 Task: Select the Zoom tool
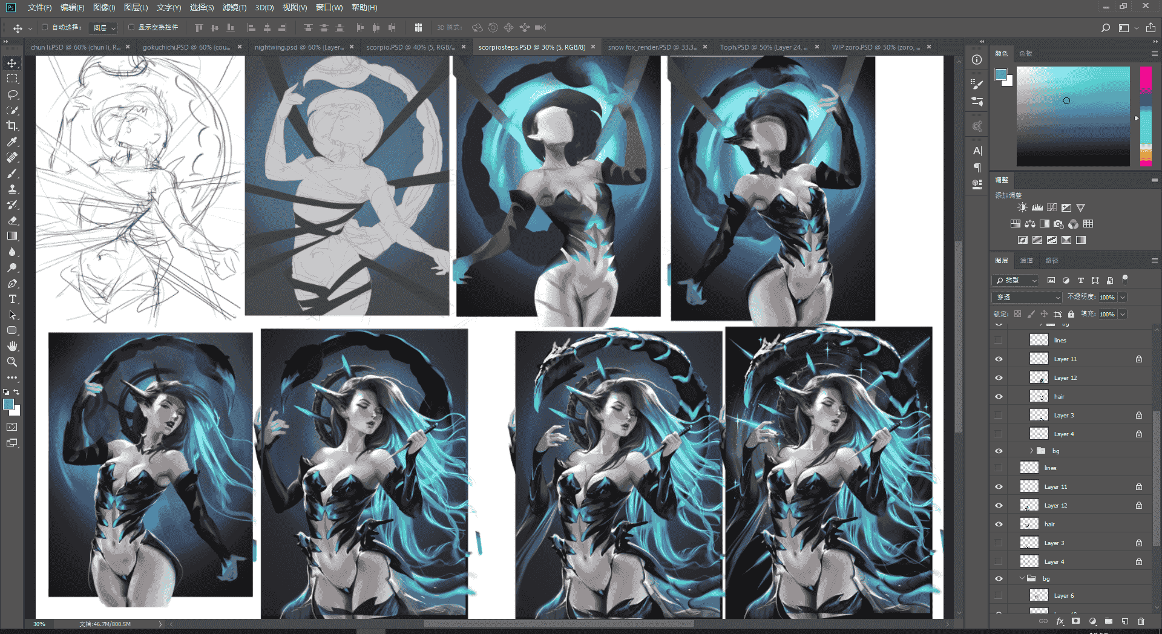(12, 362)
